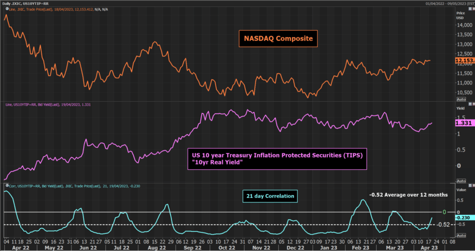Click the orange 12,153 last price tag
This screenshot has height=251, width=475.
pos(465,61)
